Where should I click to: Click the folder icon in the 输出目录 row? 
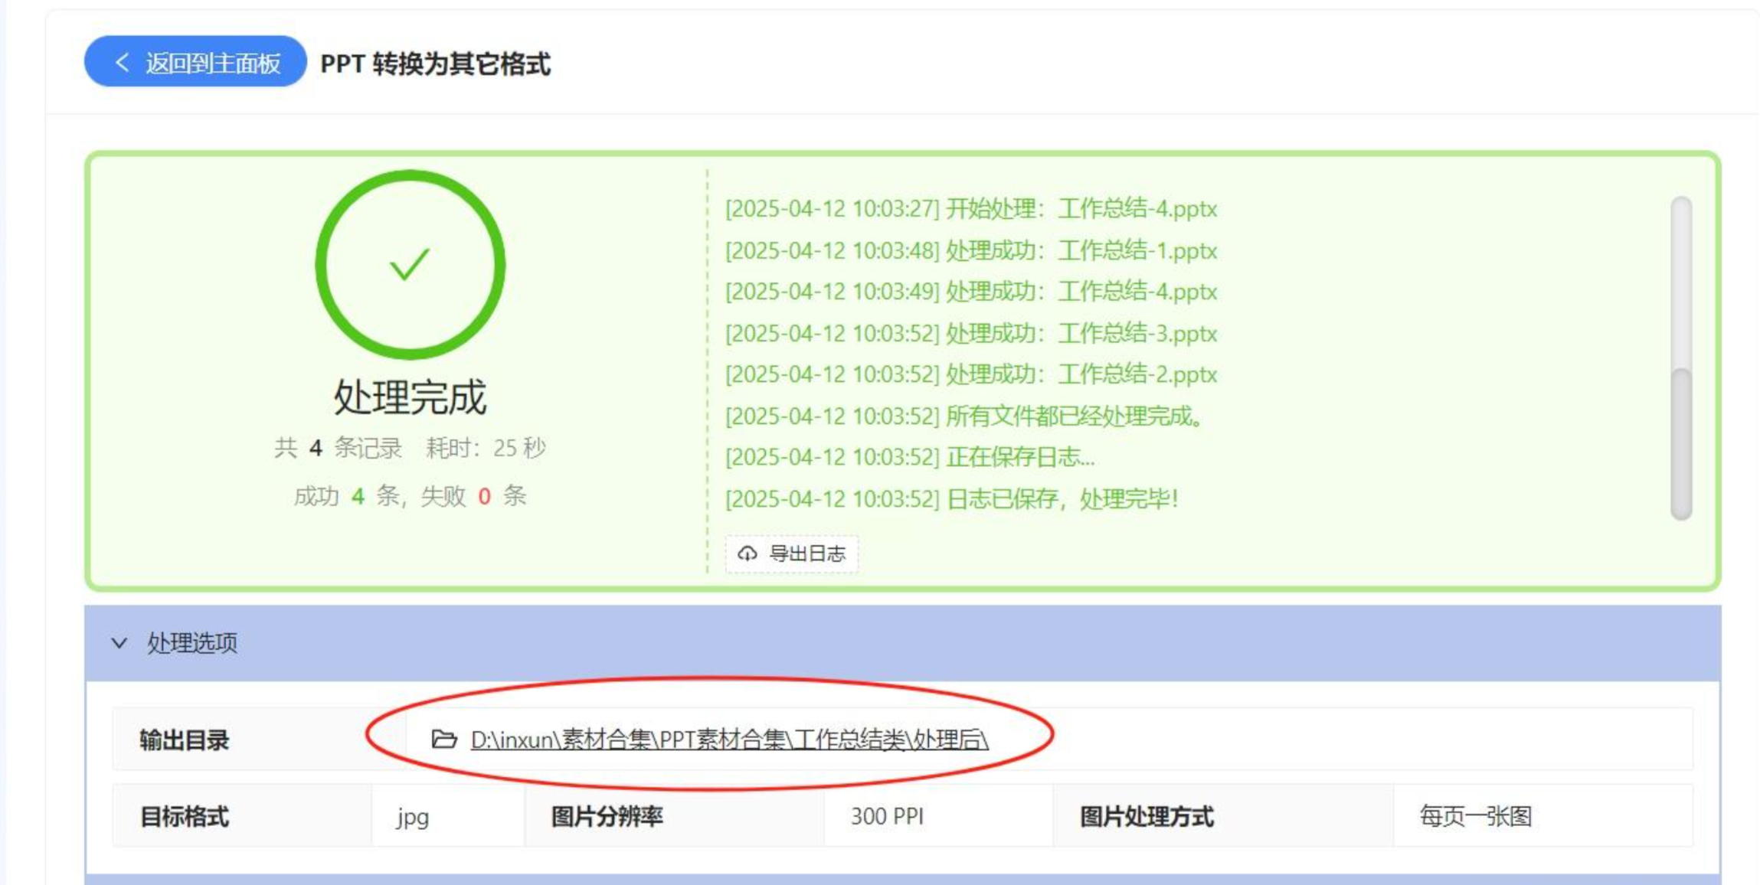point(443,740)
